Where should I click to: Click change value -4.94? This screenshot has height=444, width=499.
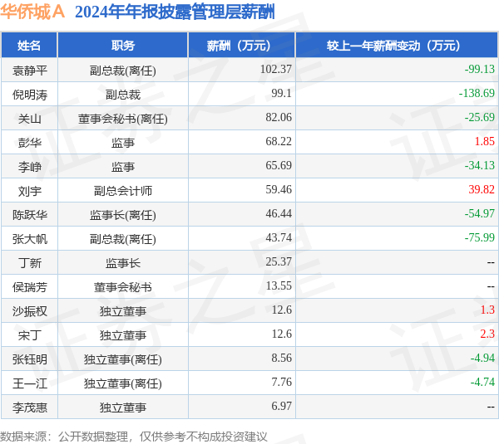[x=482, y=358]
